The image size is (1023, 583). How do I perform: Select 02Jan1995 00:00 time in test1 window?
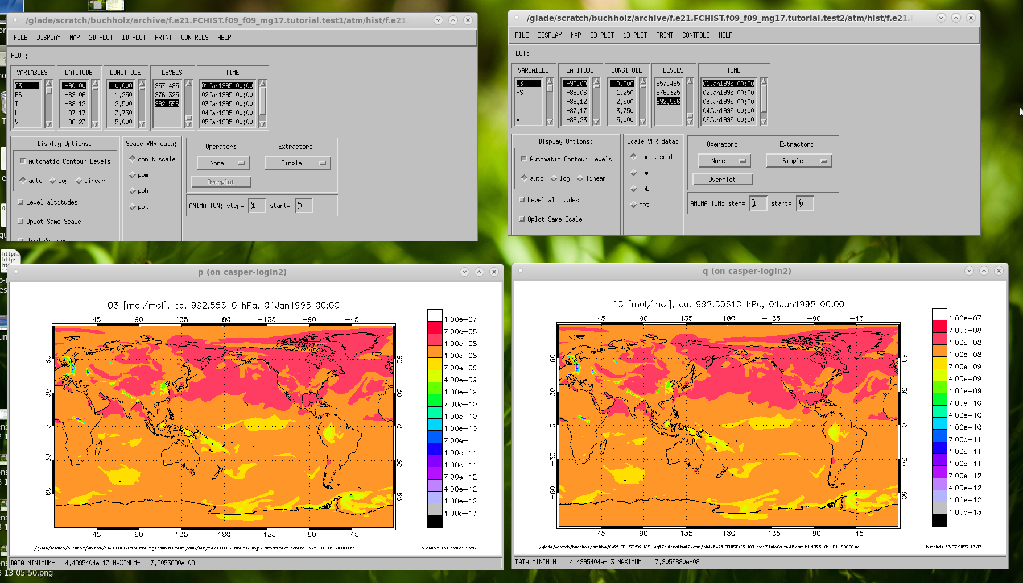[228, 95]
